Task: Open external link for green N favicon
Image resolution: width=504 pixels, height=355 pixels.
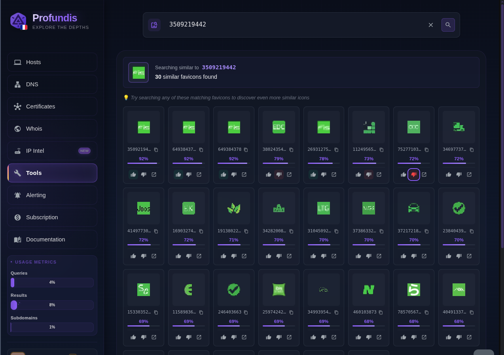Action: 379,337
